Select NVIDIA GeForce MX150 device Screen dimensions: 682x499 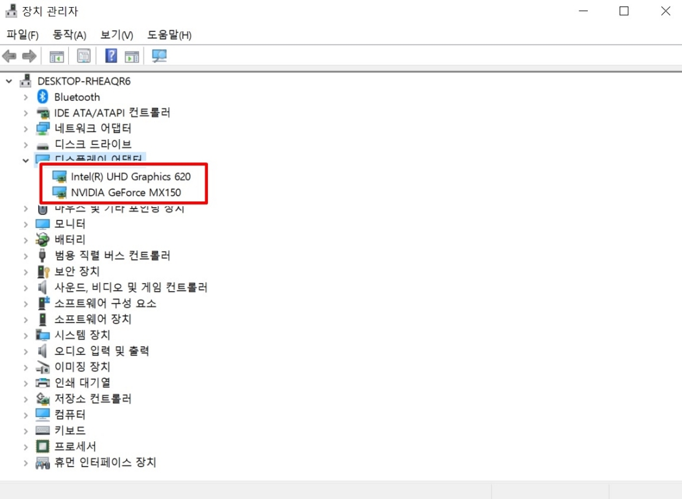126,192
